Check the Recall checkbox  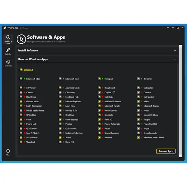(99, 129)
